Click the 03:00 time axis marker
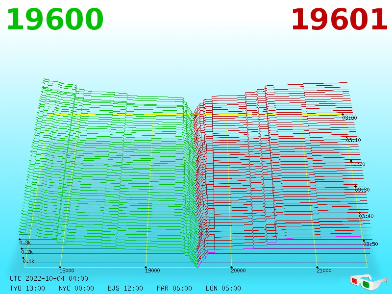Image resolution: width=392 pixels, height=294 pixels. click(349, 118)
